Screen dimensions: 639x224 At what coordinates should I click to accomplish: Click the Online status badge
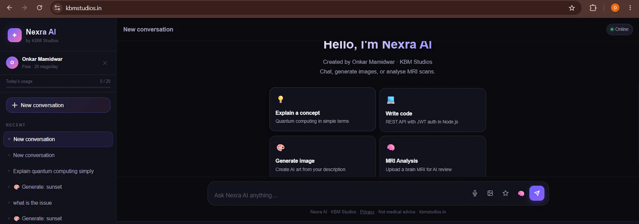[619, 29]
